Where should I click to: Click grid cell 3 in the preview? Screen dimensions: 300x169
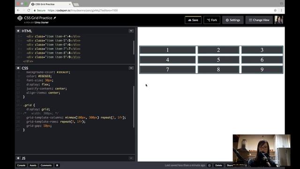click(262, 50)
